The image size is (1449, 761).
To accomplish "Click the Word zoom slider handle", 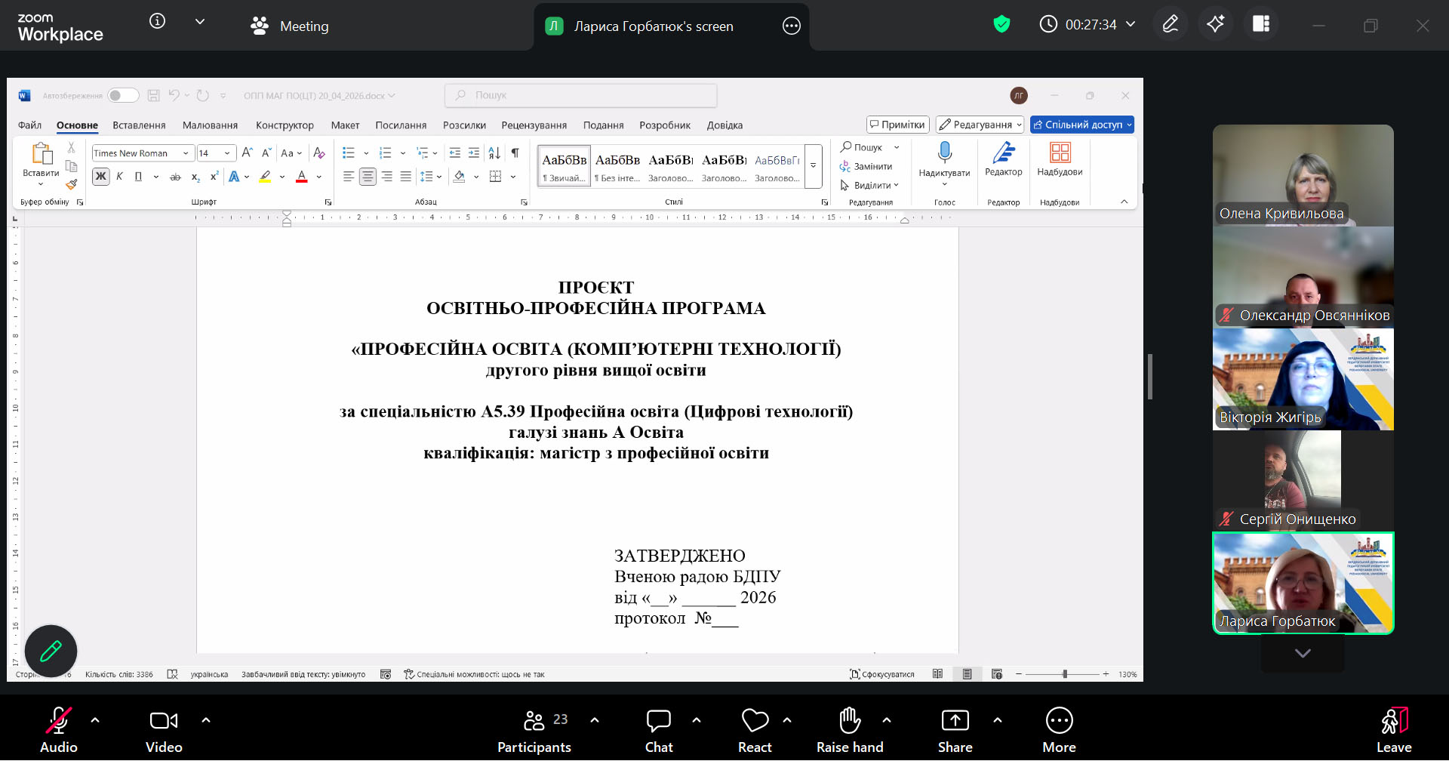I will coord(1065,674).
